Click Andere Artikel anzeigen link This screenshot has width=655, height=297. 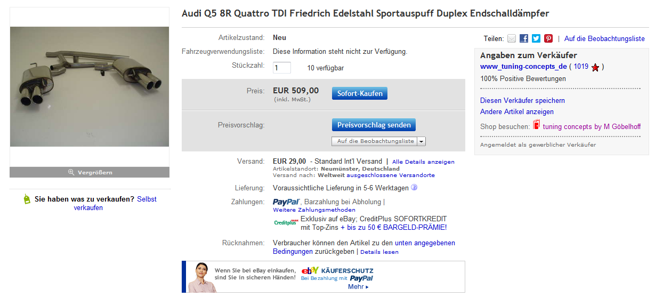pos(516,112)
